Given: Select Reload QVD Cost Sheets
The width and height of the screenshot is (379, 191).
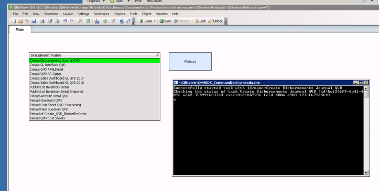Looking at the screenshot, I should tap(94, 118).
